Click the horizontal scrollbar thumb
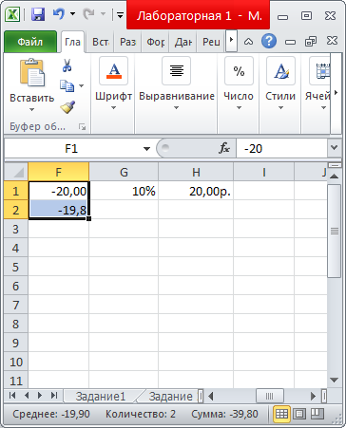Screen dimensions: 346x428 (269, 396)
